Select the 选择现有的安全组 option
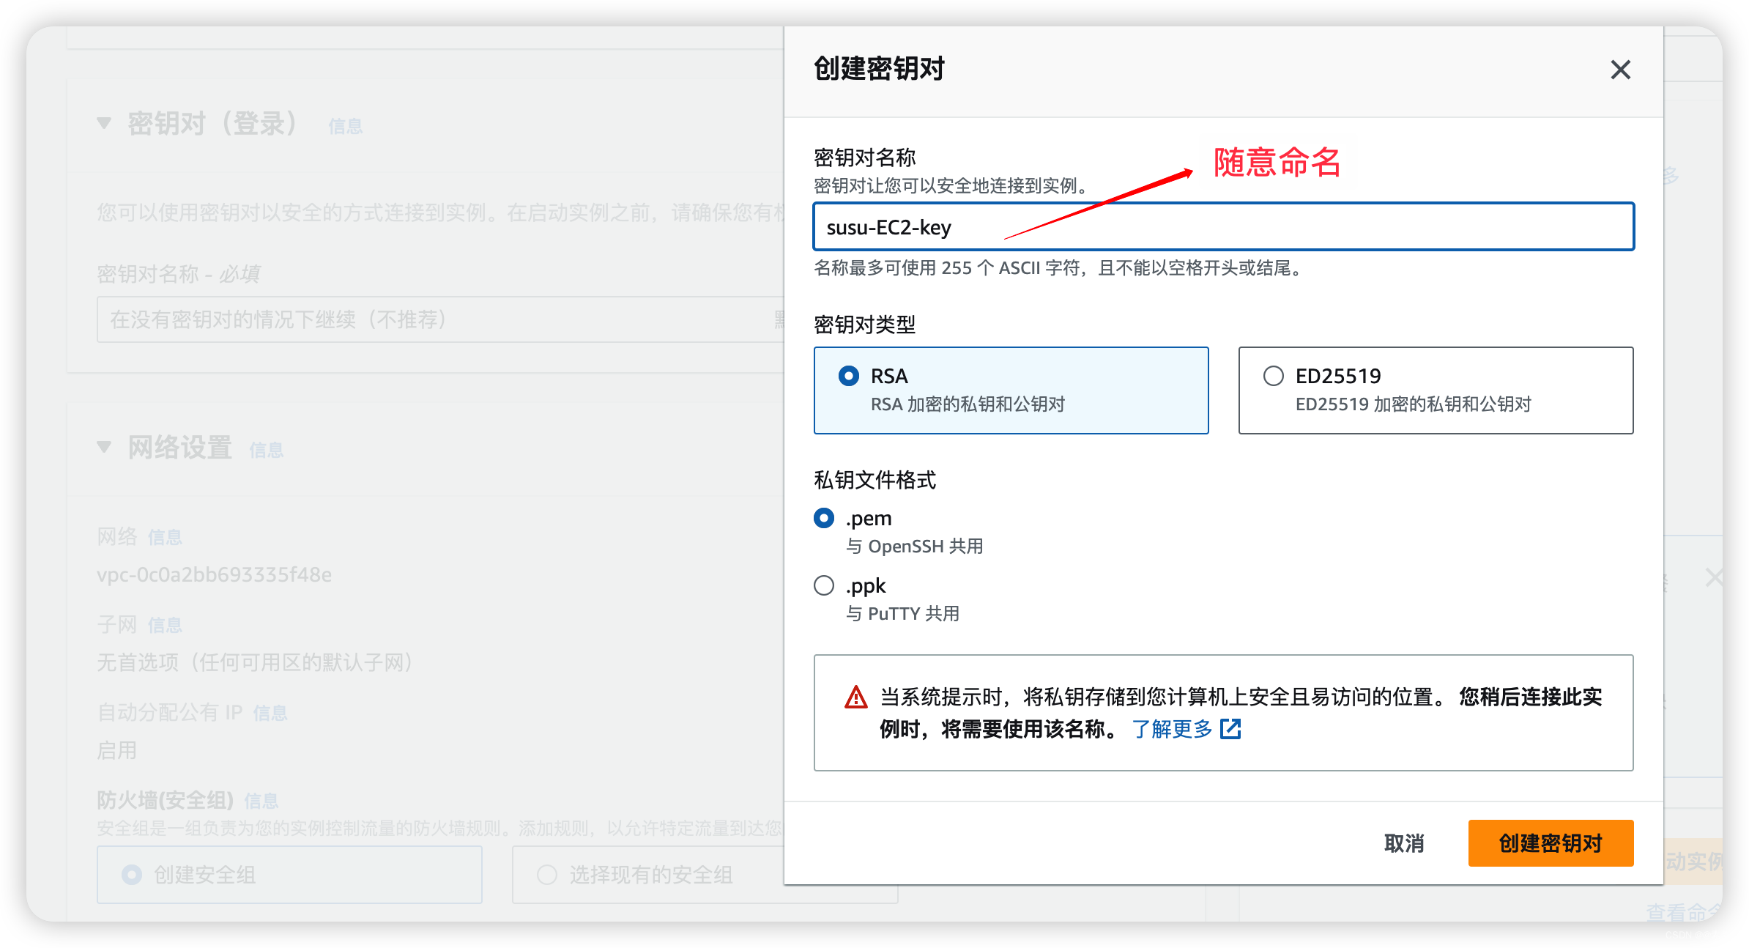The image size is (1749, 948). 547,875
